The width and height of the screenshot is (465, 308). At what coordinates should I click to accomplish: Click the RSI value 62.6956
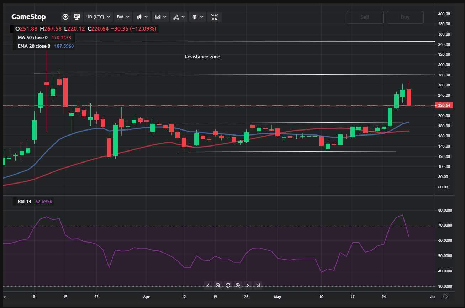(44, 202)
